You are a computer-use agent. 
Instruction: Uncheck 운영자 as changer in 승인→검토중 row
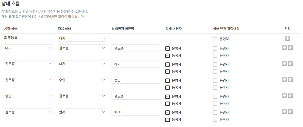(x=167, y=96)
